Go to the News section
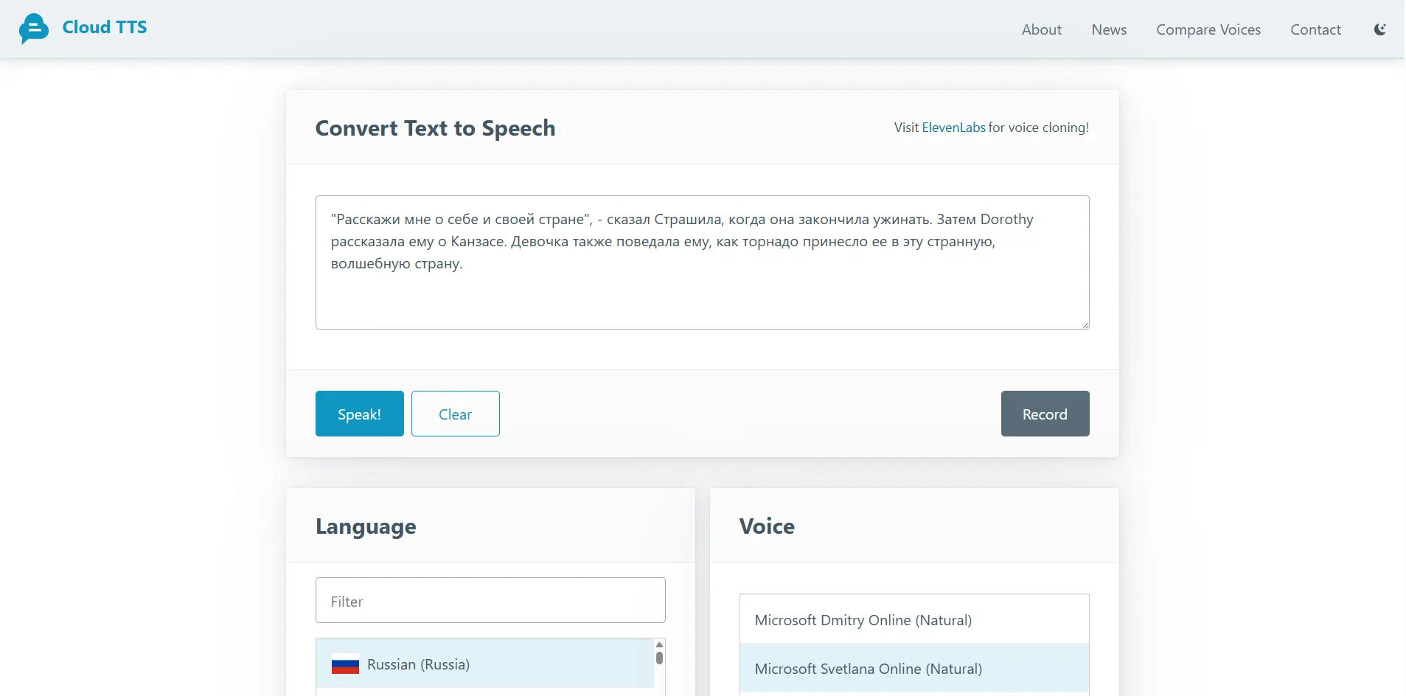This screenshot has height=696, width=1406. click(1109, 29)
